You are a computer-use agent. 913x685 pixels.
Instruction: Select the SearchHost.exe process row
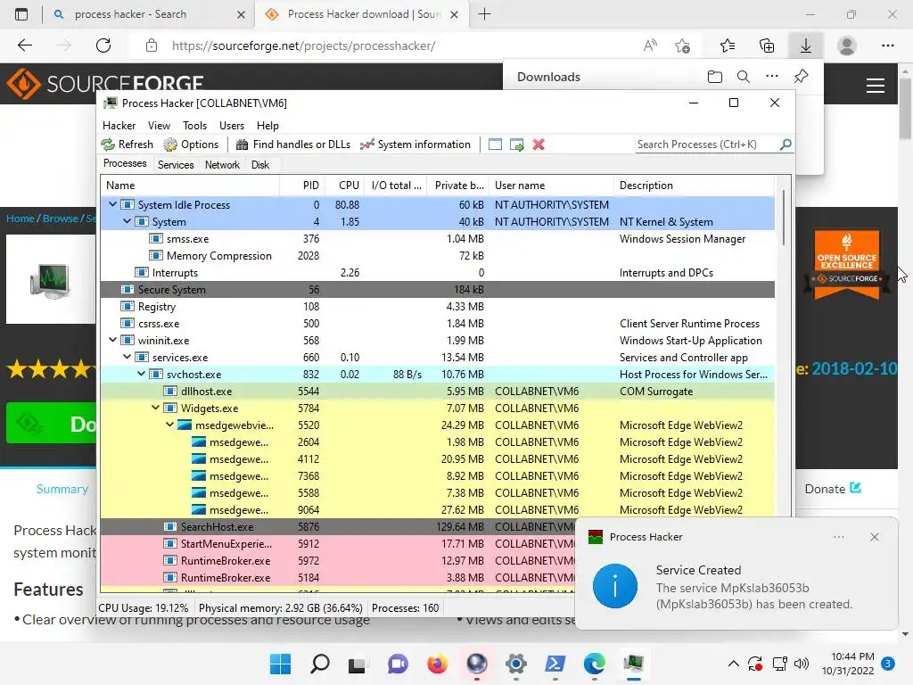tap(437, 526)
